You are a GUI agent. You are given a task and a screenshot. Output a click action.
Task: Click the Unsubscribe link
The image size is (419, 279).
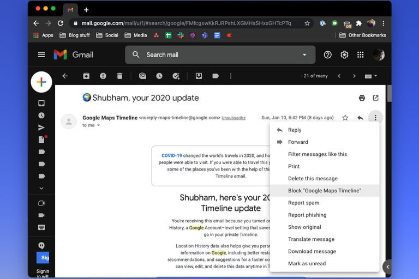coord(234,118)
